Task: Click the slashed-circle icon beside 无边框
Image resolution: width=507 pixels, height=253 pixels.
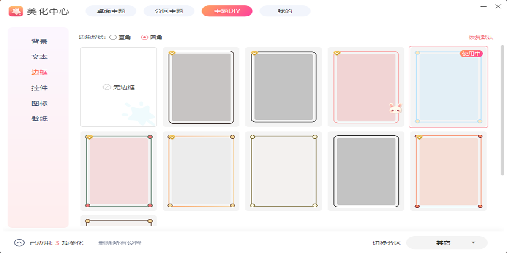Action: [107, 87]
